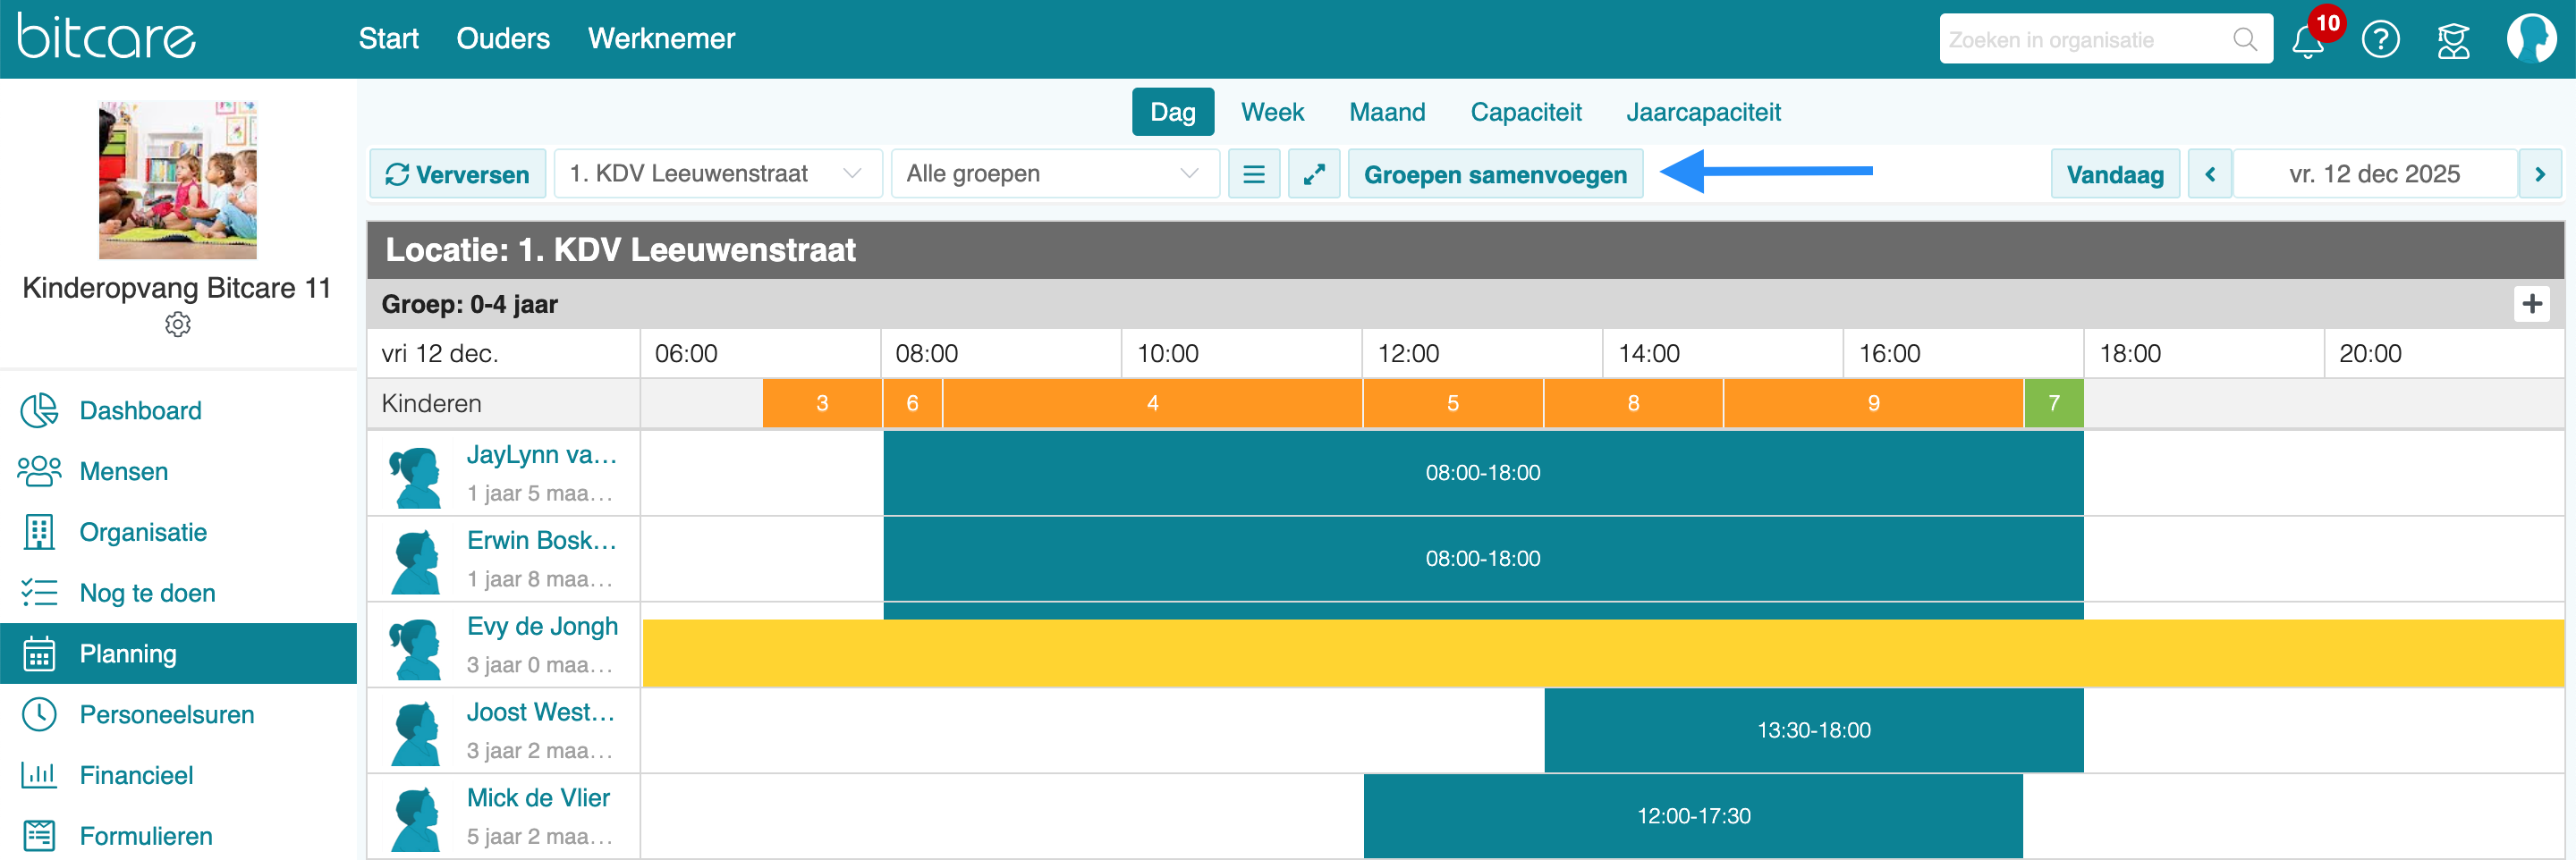This screenshot has height=860, width=2576.
Task: Switch to the Week tab
Action: coord(1272,112)
